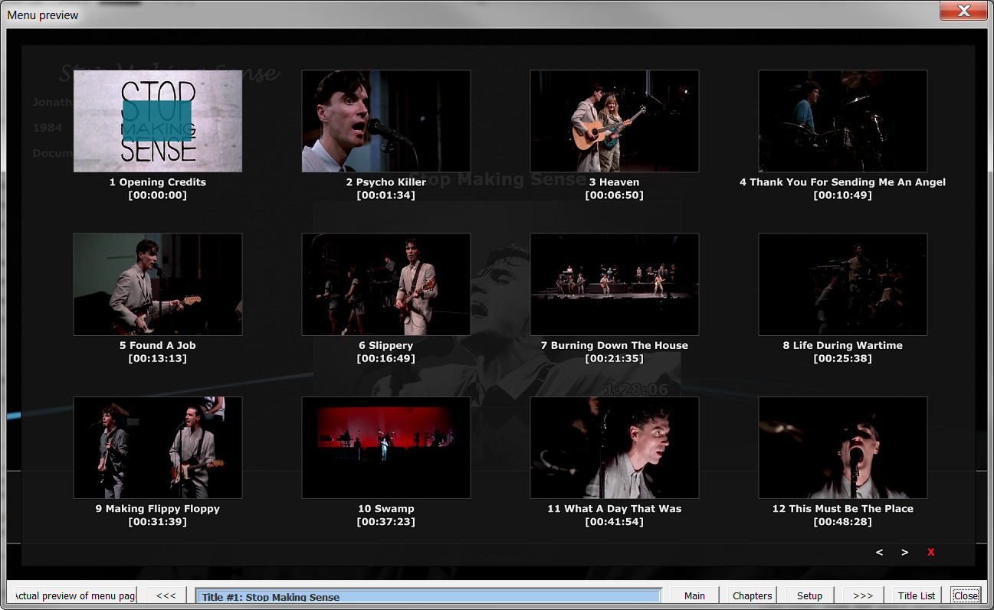The image size is (994, 610).
Task: Click the Close button at bottom right
Action: coord(966,595)
